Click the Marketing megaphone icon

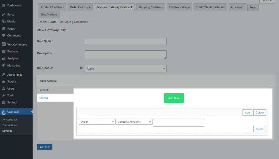click(x=4, y=65)
